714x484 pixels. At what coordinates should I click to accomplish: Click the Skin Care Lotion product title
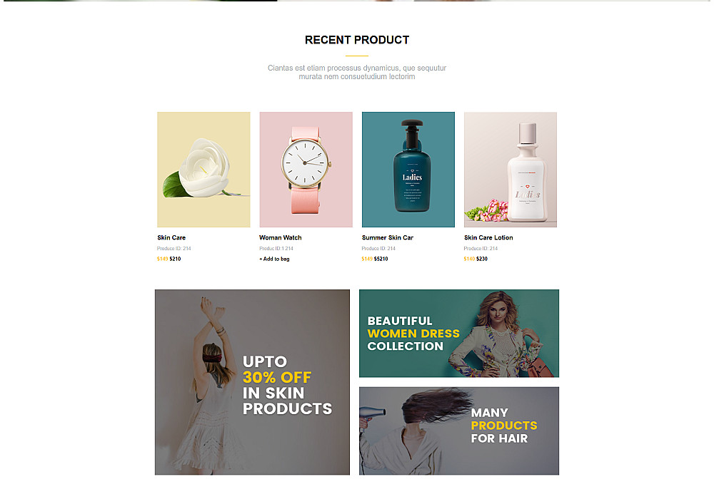tap(488, 237)
